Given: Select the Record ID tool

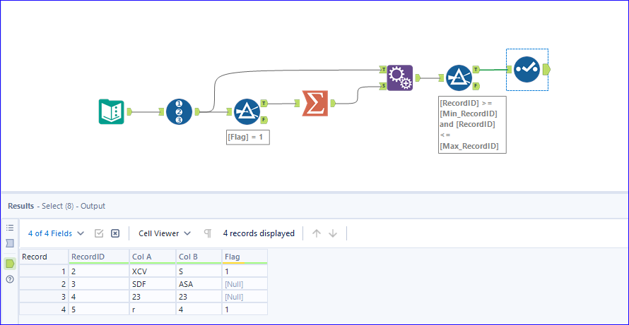Looking at the screenshot, I should 179,111.
